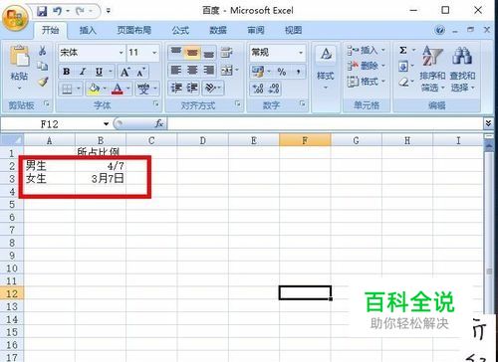
Task: Align text right
Action: tap(209, 71)
